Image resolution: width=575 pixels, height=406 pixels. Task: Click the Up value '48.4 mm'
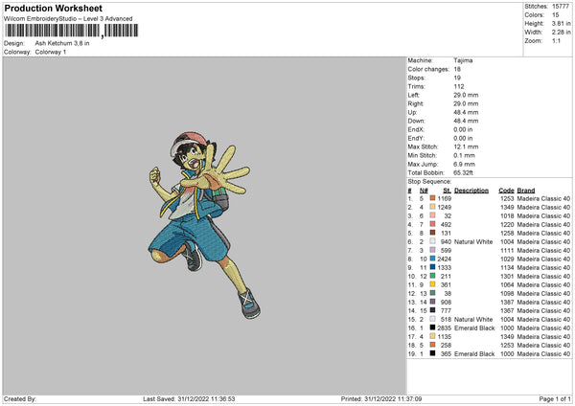click(466, 112)
